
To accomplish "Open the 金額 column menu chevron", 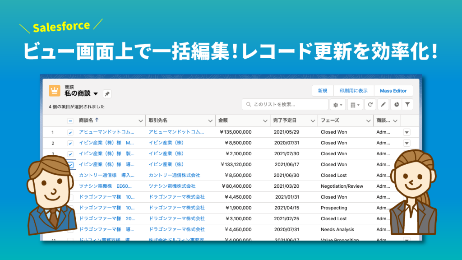I will (265, 121).
